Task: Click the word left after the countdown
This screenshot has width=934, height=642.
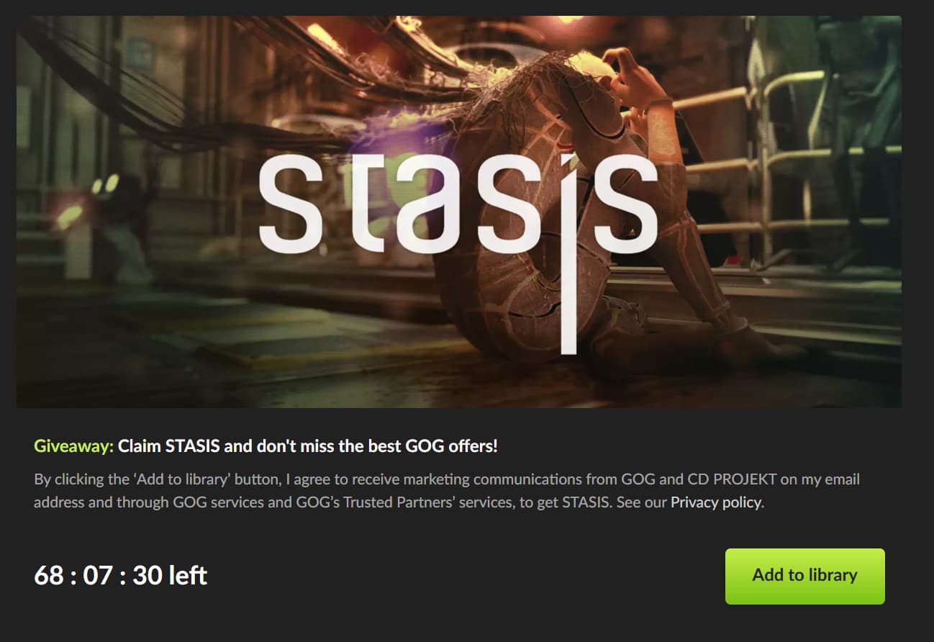Action: click(x=189, y=576)
